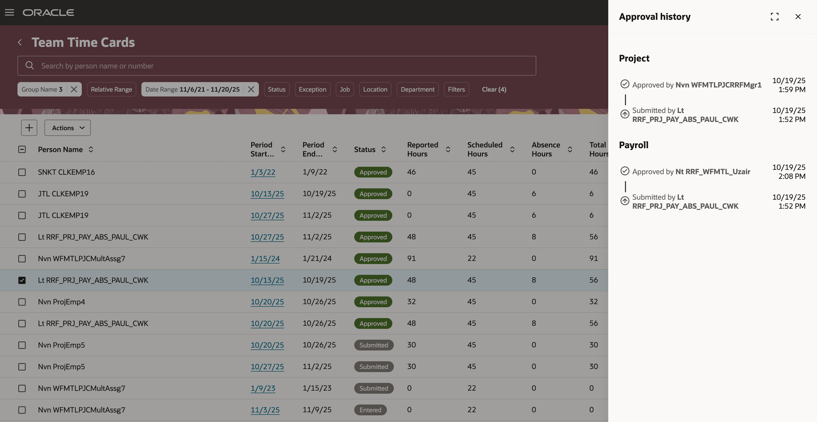Open the Actions dropdown
Image resolution: width=817 pixels, height=422 pixels.
[67, 128]
